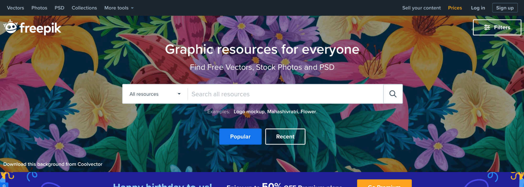Click the Log in link

click(478, 8)
